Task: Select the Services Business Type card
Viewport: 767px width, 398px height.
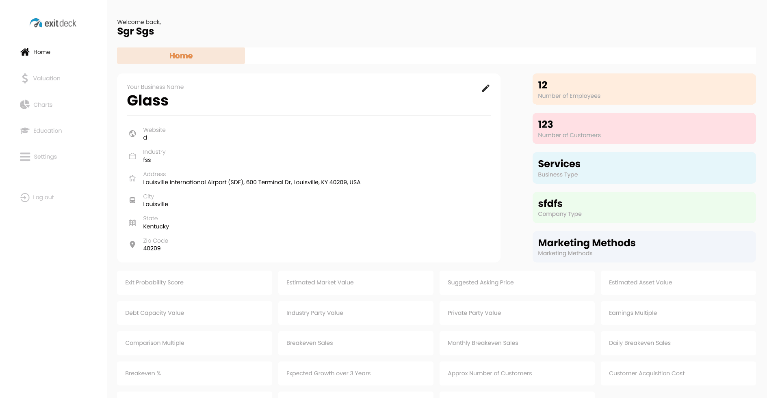Action: tap(644, 168)
